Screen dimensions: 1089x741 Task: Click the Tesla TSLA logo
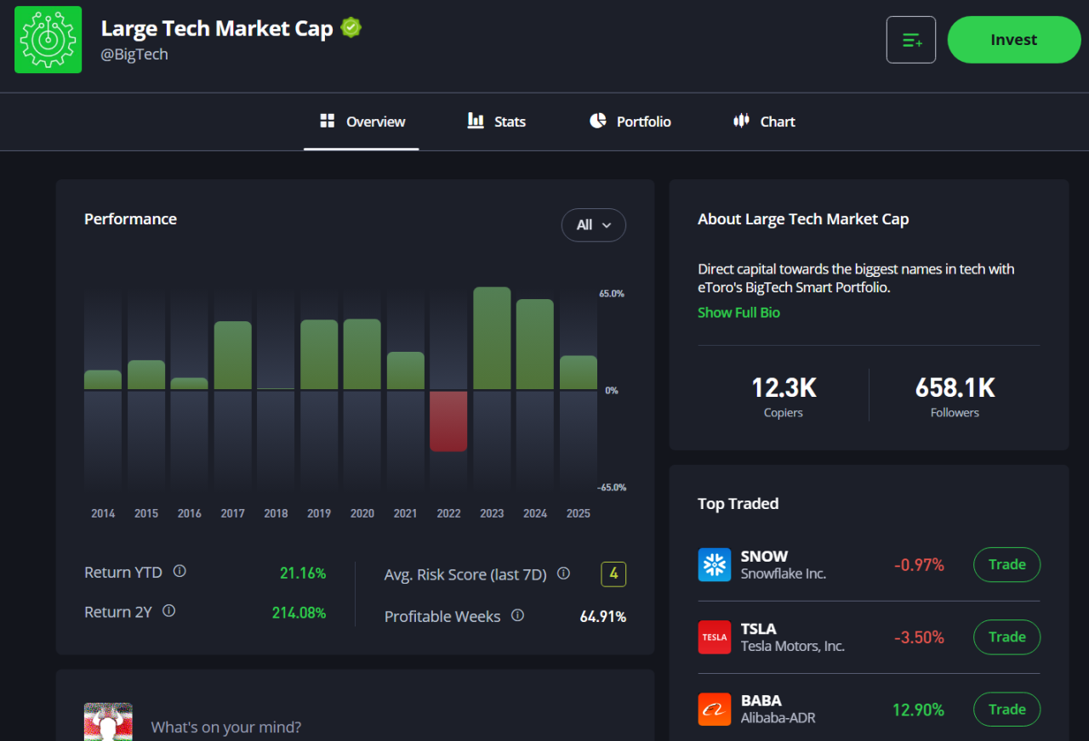click(715, 637)
